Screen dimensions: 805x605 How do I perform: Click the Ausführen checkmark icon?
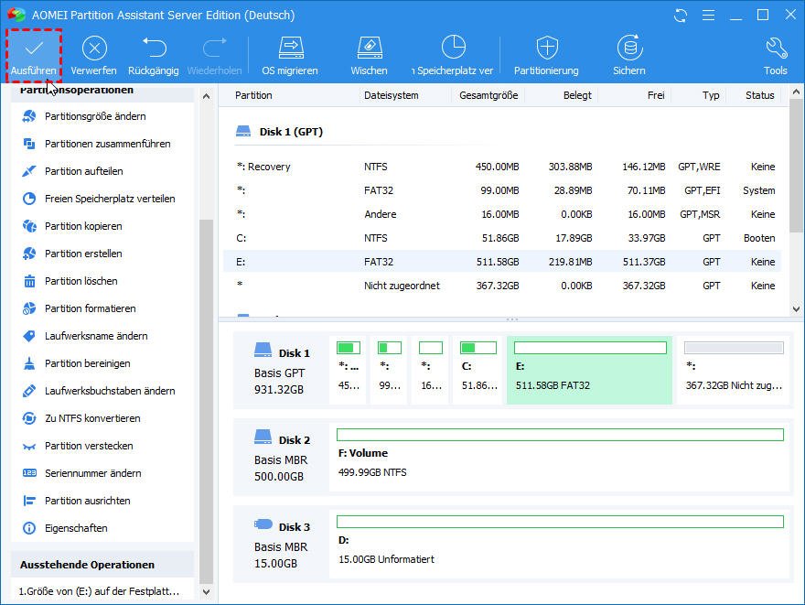(34, 49)
